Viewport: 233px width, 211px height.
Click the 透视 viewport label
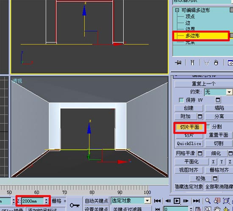pos(17,81)
